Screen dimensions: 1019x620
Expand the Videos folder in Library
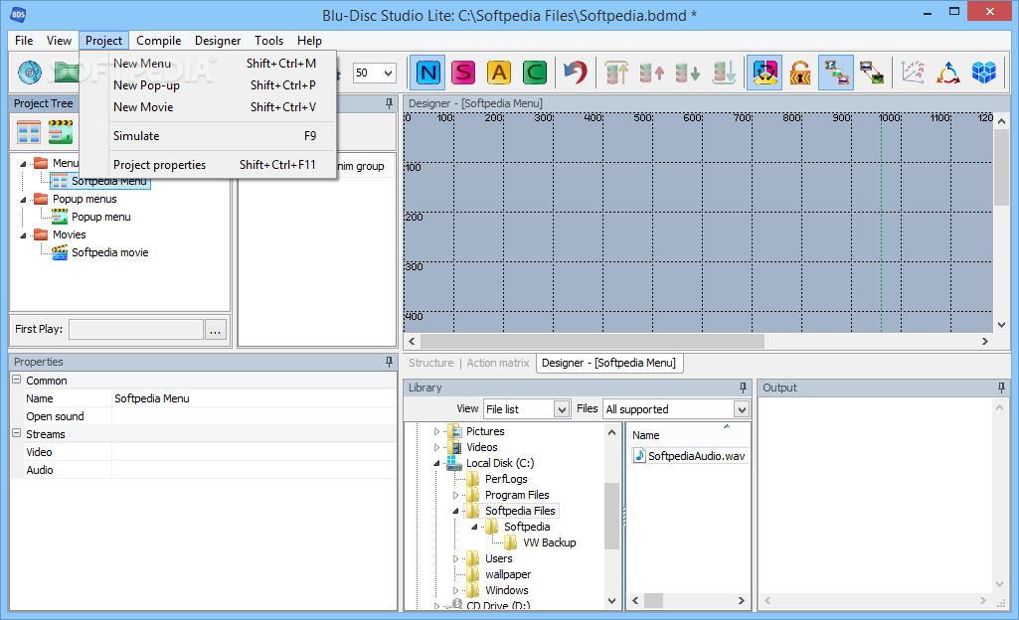(x=436, y=447)
